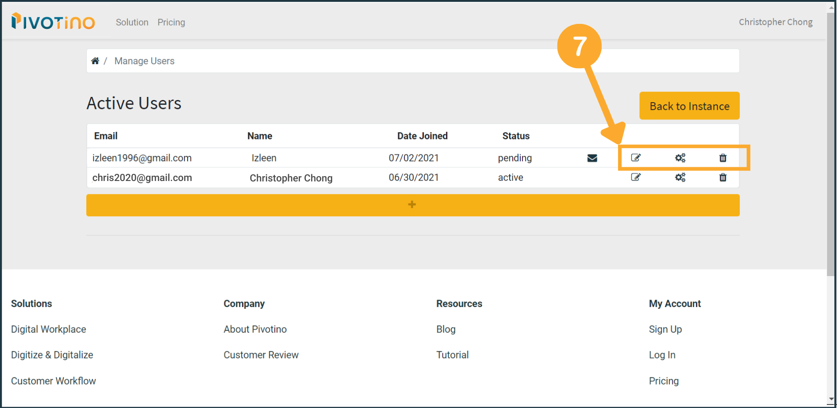Open Christopher Chong account menu
Image resolution: width=837 pixels, height=408 pixels.
pos(775,22)
